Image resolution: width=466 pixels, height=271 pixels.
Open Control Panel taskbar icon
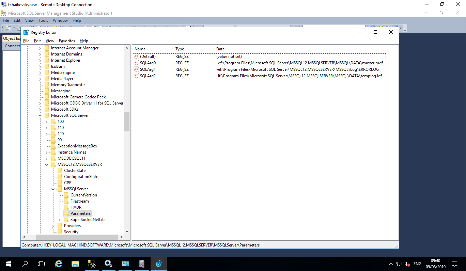click(x=125, y=264)
